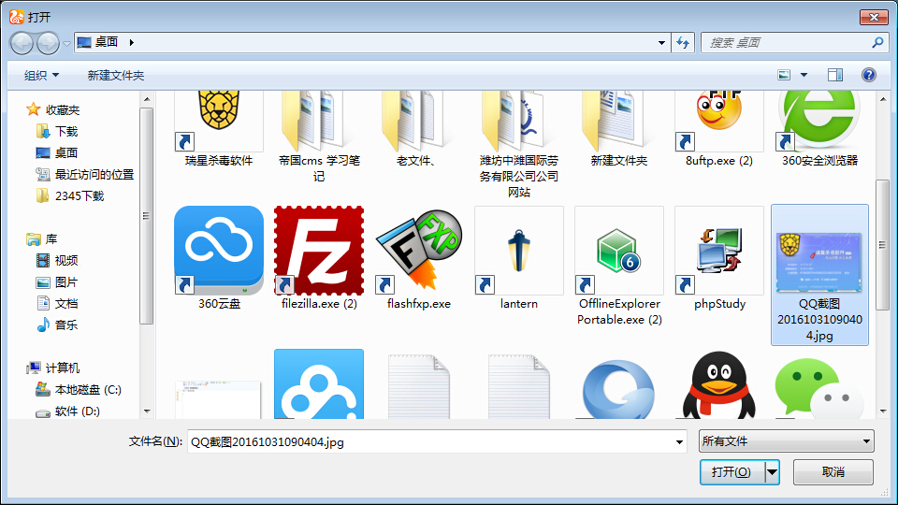
Task: Open the 潍坊中潍国际劳务有限公司 folder
Action: [x=519, y=121]
